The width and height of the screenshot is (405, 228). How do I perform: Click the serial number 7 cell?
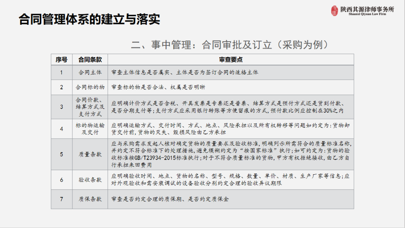pyautogui.click(x=61, y=199)
